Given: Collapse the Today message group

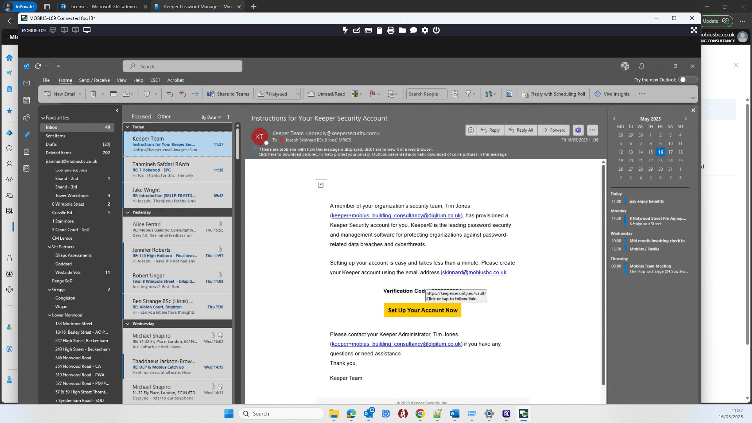Looking at the screenshot, I should tap(128, 127).
